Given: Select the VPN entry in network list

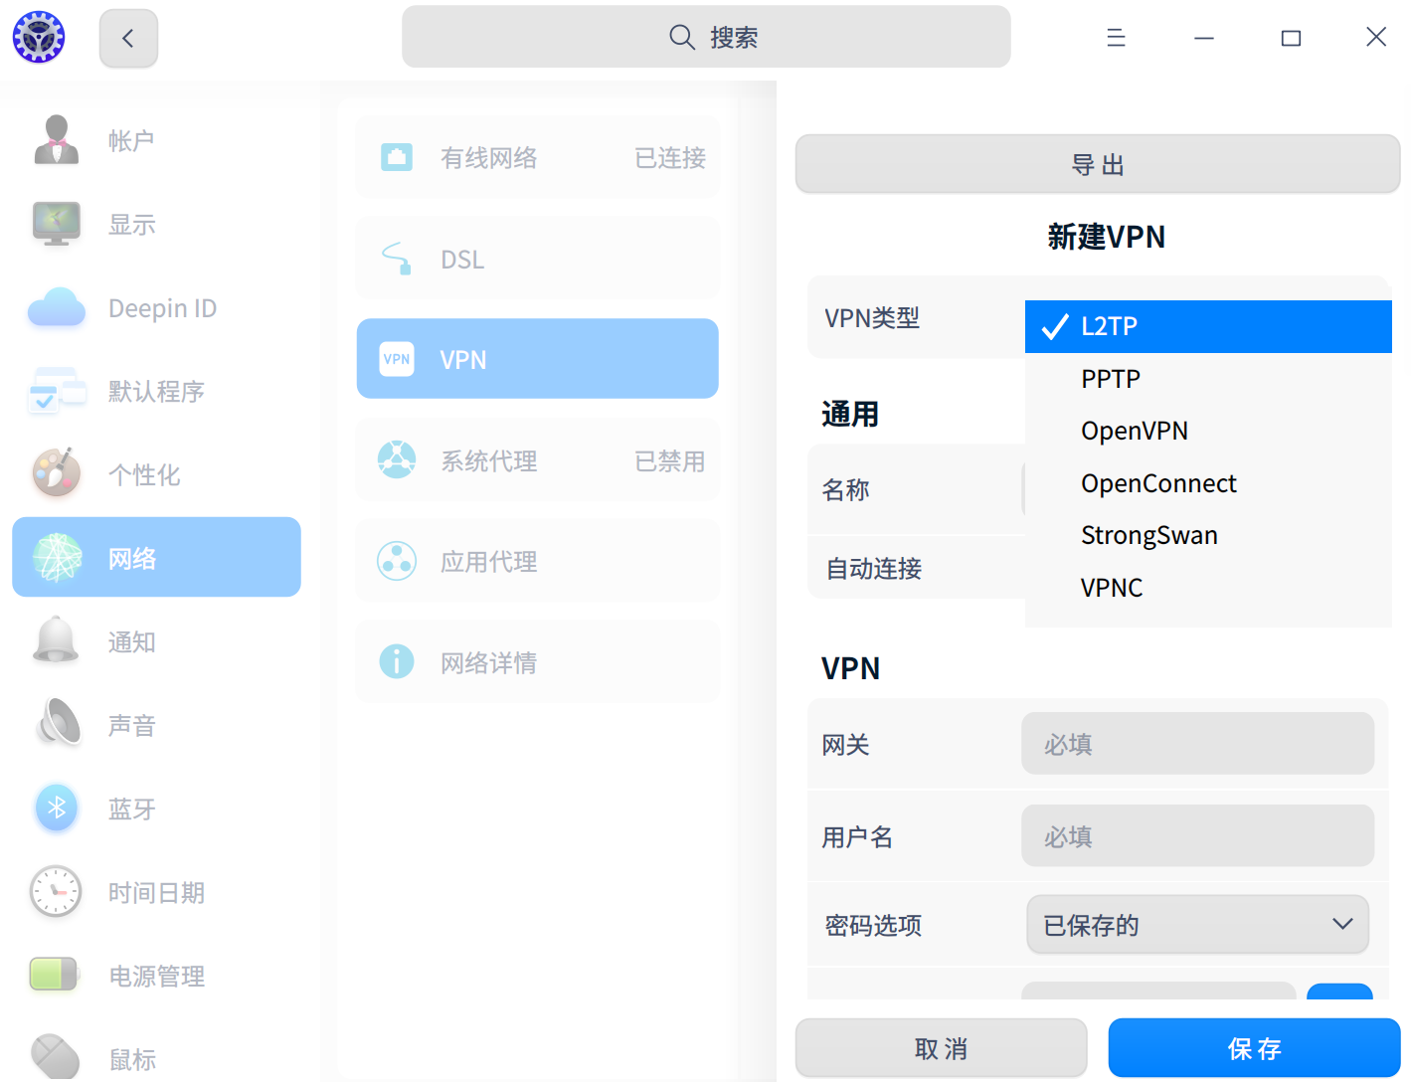Looking at the screenshot, I should click(537, 359).
